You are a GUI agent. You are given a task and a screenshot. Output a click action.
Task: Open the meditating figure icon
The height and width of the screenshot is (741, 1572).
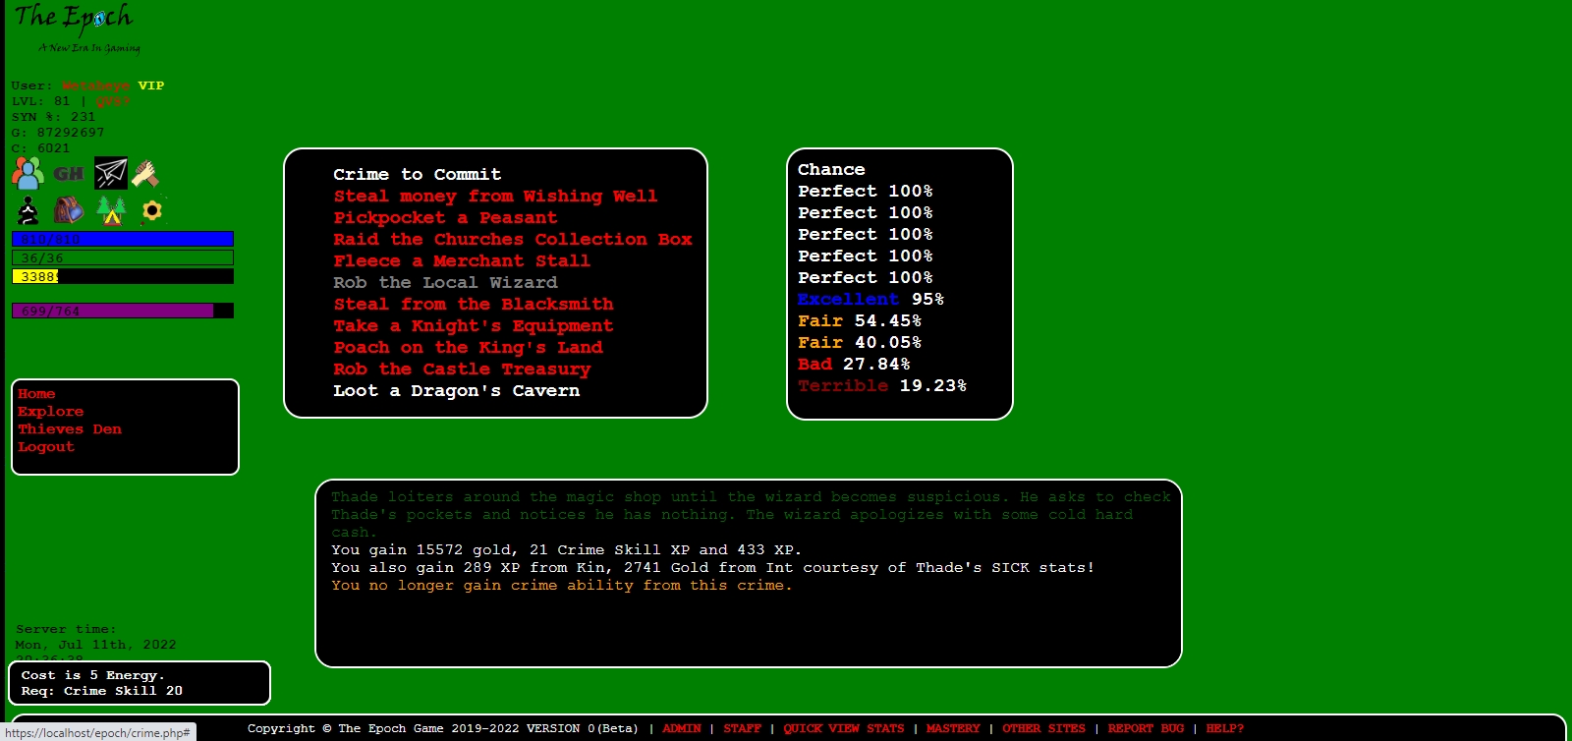(28, 210)
